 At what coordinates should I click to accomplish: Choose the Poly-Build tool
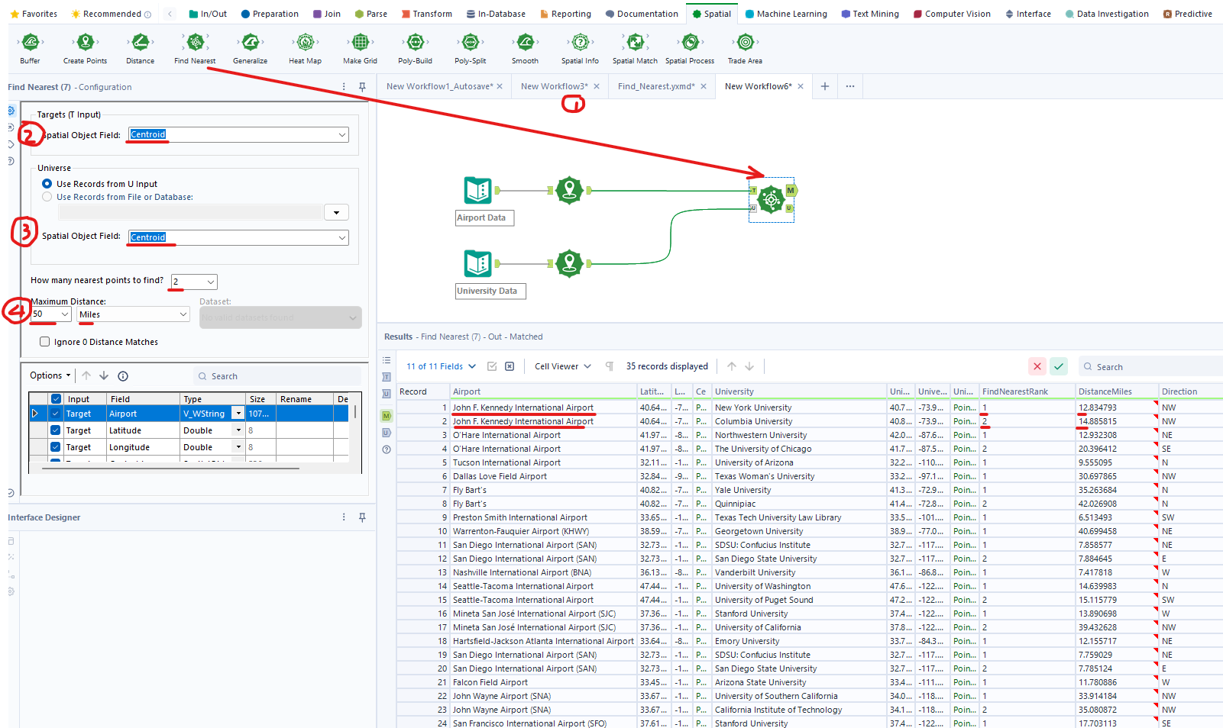coord(415,43)
